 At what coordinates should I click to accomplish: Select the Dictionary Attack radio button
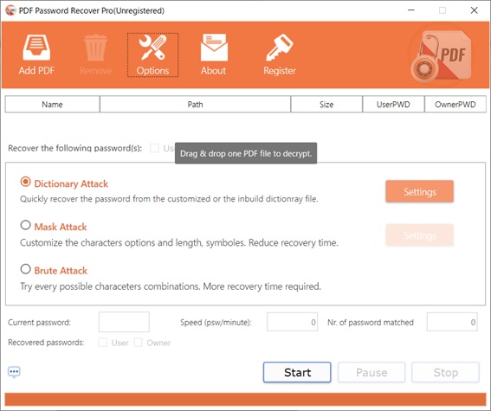(25, 182)
